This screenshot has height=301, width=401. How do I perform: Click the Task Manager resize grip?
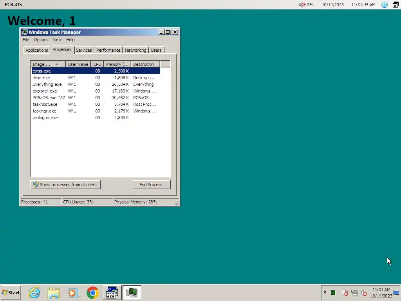pos(177,203)
